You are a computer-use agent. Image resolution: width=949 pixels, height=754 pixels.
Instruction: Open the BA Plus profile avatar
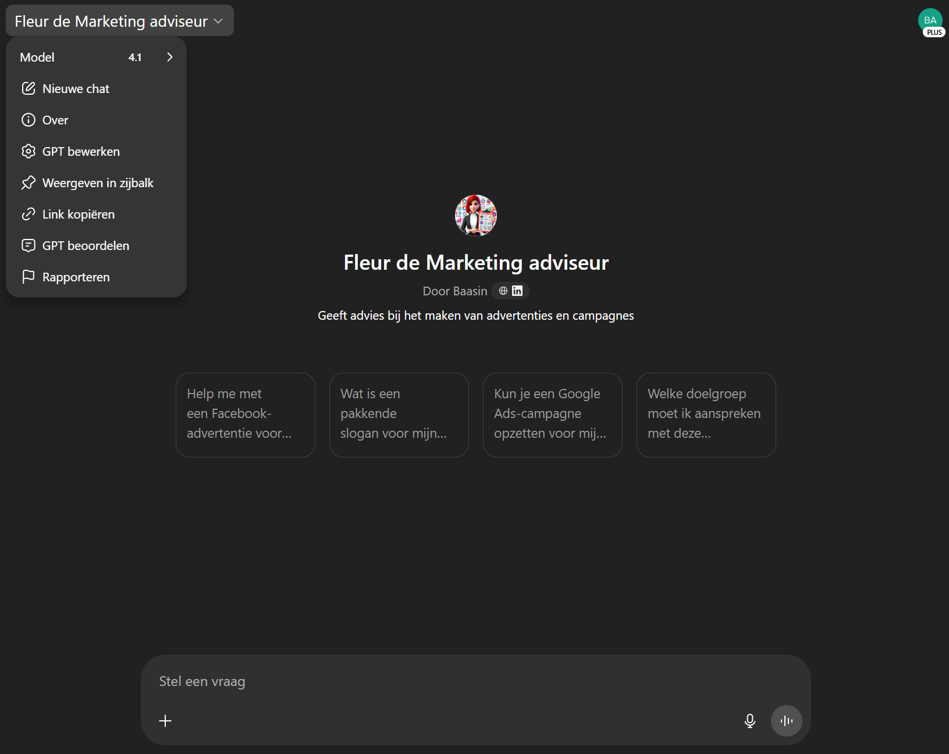(x=930, y=21)
